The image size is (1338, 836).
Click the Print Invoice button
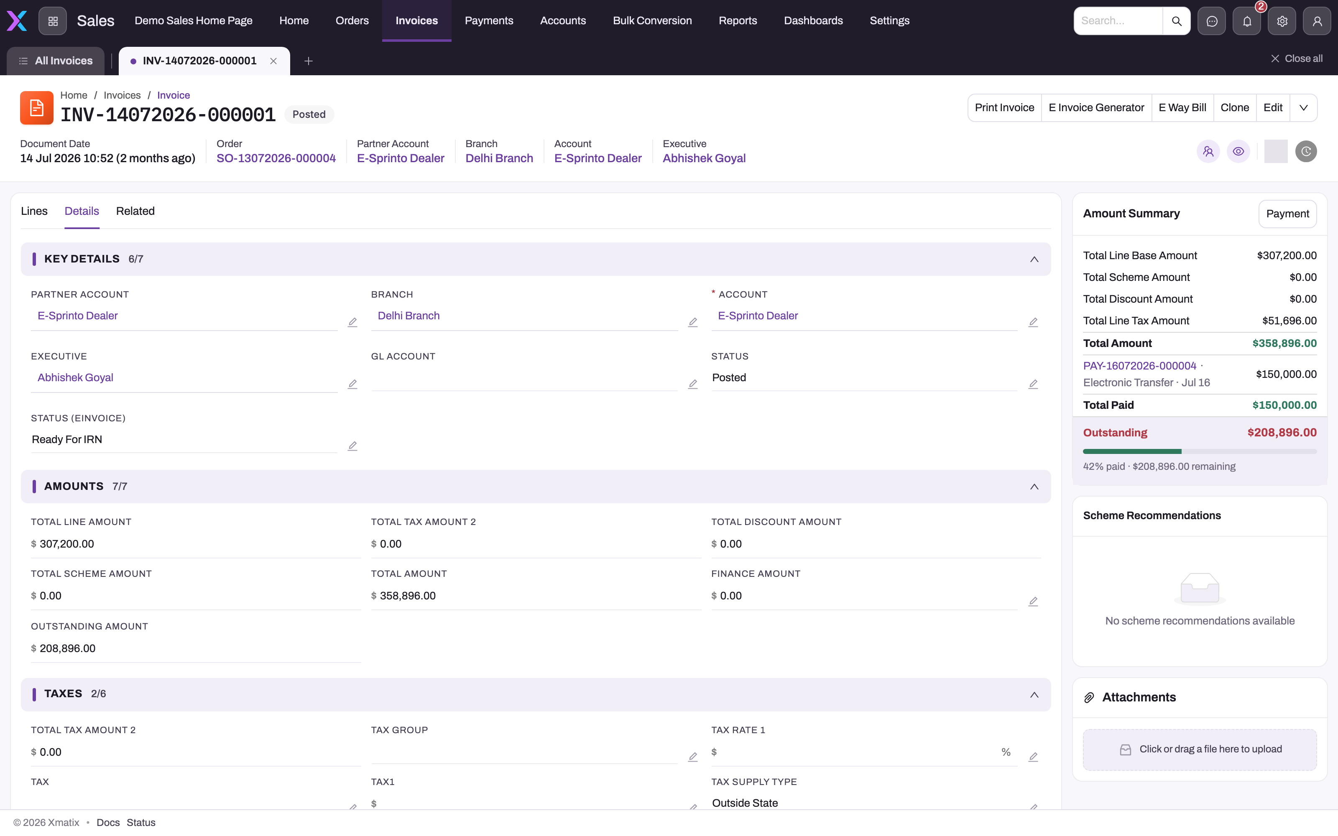tap(1004, 108)
